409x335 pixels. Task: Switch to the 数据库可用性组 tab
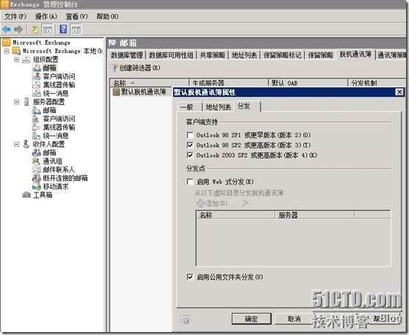pos(171,55)
